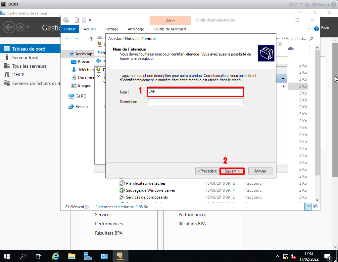This screenshot has width=338, height=262.
Task: Open the Fichier ribbon tab
Action: pyautogui.click(x=70, y=29)
